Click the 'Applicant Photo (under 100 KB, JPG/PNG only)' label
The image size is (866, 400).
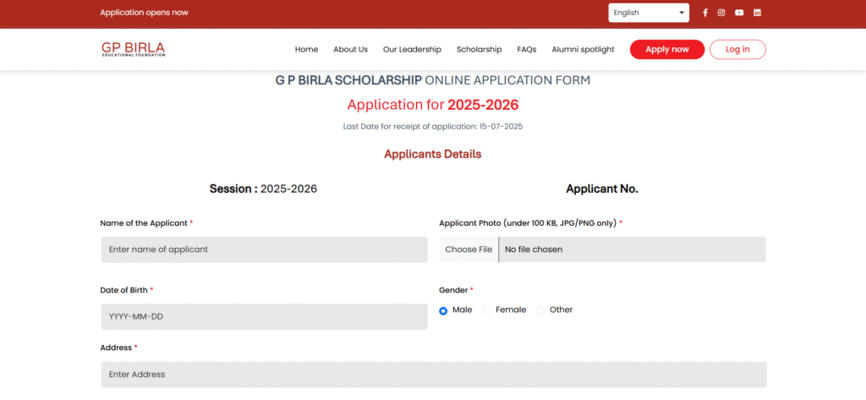click(x=531, y=223)
